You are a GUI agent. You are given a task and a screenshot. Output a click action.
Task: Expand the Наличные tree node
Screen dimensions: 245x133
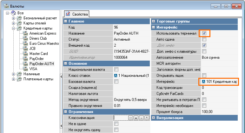point(14,74)
